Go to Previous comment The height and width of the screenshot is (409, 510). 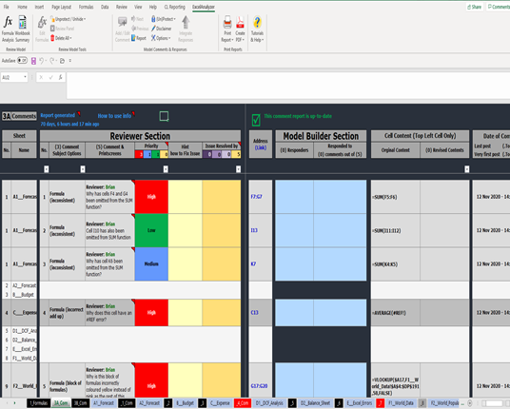tap(140, 29)
